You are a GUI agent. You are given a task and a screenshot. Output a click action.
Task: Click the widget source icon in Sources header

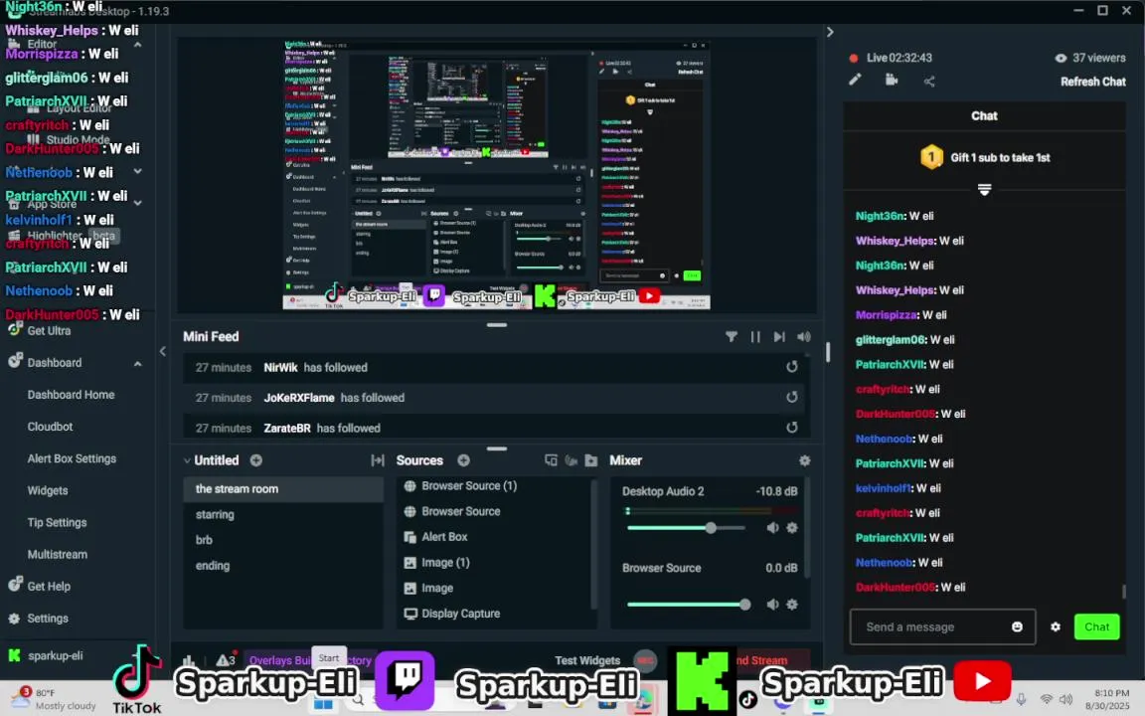click(x=552, y=460)
